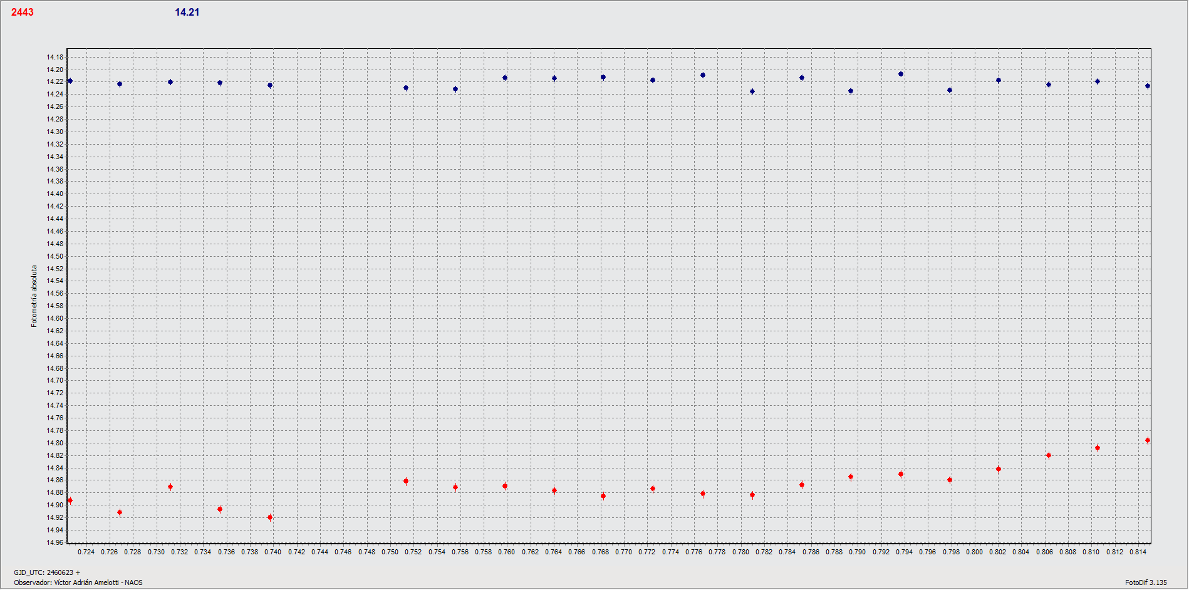This screenshot has height=590, width=1189.
Task: Click the 0.800 tick on time axis
Action: click(974, 552)
